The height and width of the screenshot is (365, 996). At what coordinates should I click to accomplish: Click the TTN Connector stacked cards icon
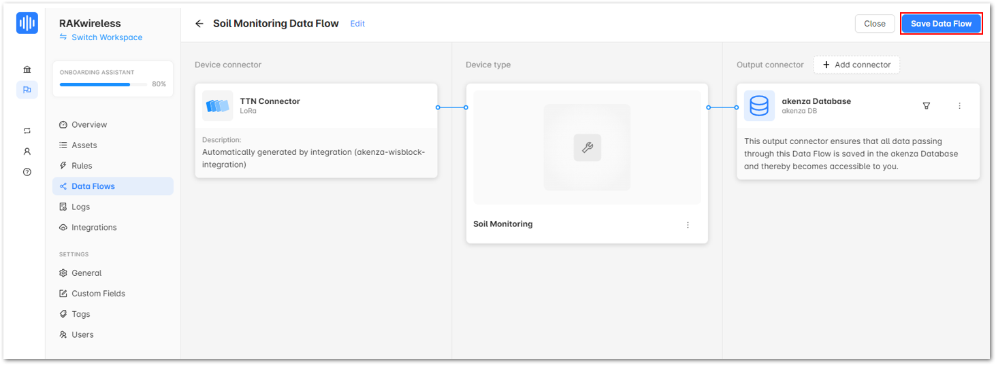(x=218, y=106)
